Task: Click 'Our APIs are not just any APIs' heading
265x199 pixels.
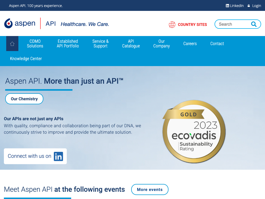Action: [34, 119]
